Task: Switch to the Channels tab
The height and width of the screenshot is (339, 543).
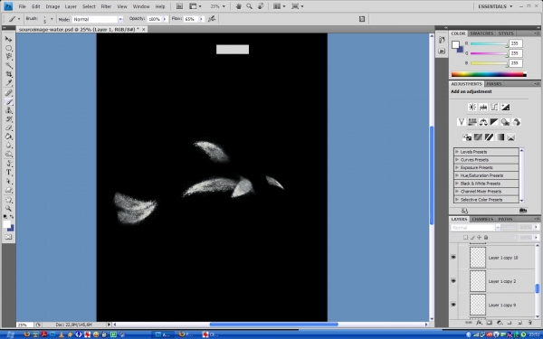Action: [482, 219]
